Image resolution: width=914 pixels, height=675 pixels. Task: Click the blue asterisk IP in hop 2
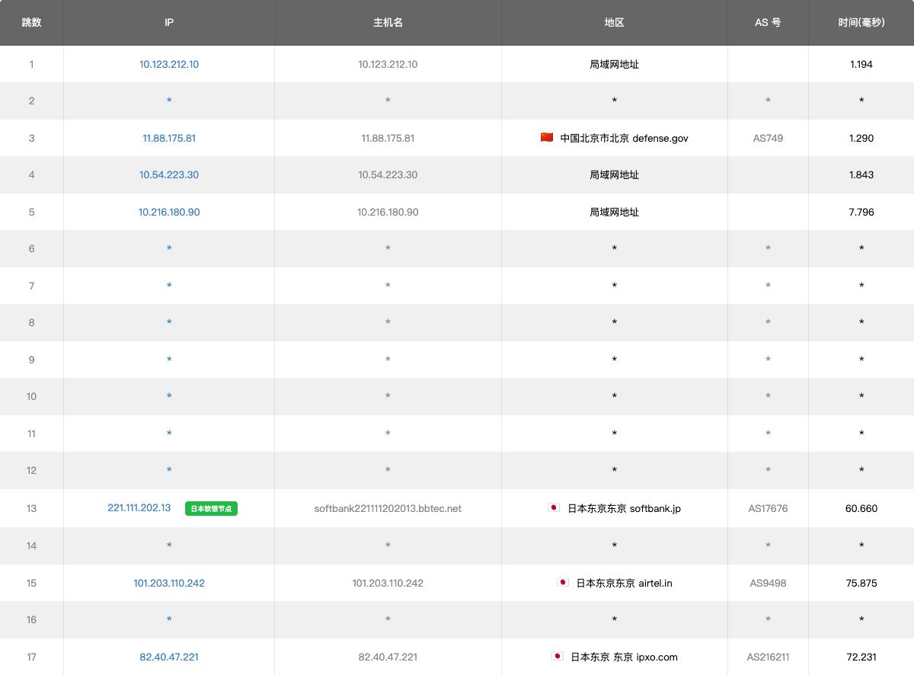tap(169, 101)
